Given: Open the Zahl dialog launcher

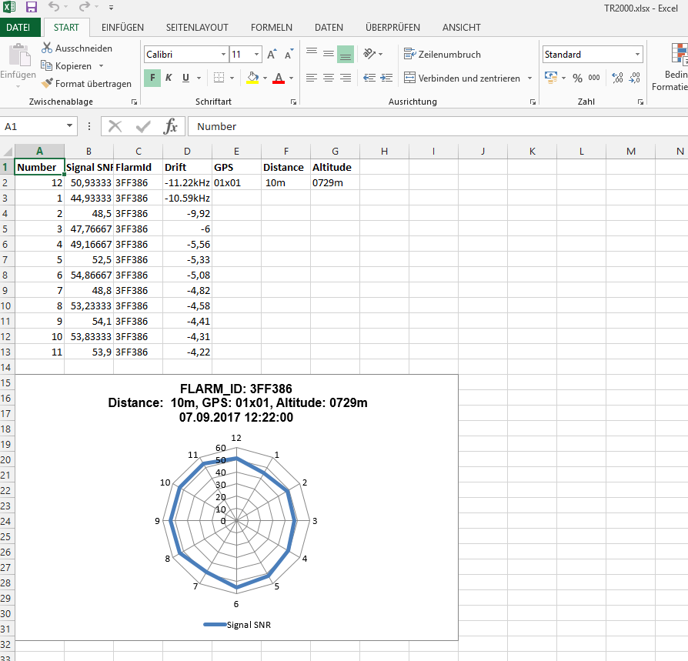Looking at the screenshot, I should tap(640, 102).
